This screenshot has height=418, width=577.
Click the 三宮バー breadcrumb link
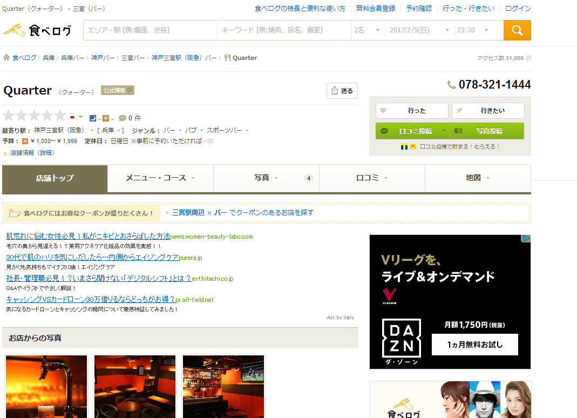coord(133,58)
